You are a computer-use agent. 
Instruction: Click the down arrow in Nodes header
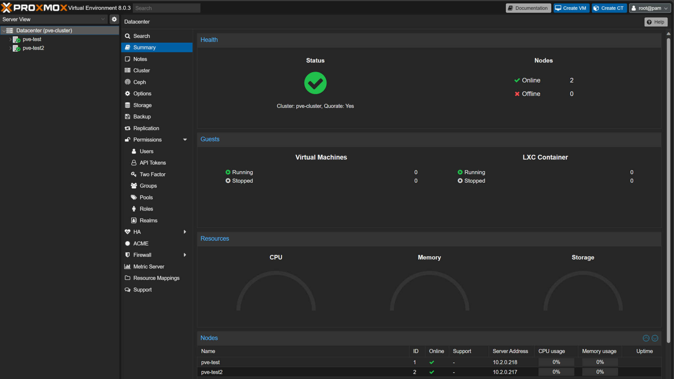click(655, 338)
